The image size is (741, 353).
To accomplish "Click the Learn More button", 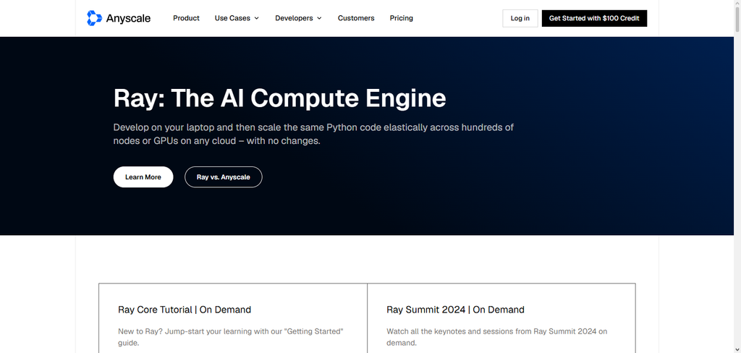I will 143,176.
